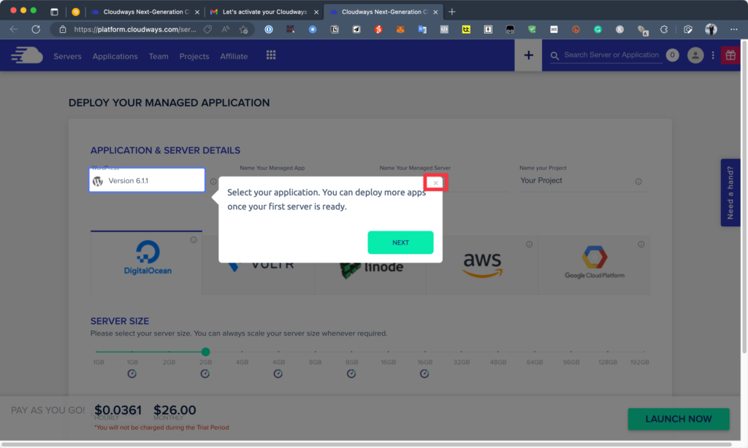
Task: Click the Search Server or Application field
Action: (x=611, y=55)
